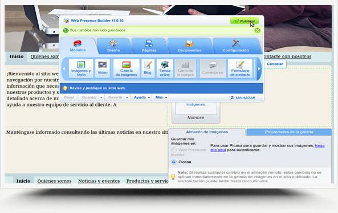Click the Inicio item in top navigation
338x213 pixels.
[x=17, y=56]
